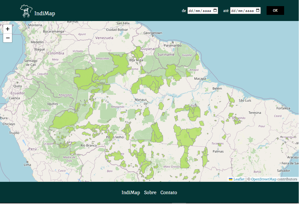Go to IndiMap in the footer menu
Viewport: 299px width, 204px height.
click(131, 193)
